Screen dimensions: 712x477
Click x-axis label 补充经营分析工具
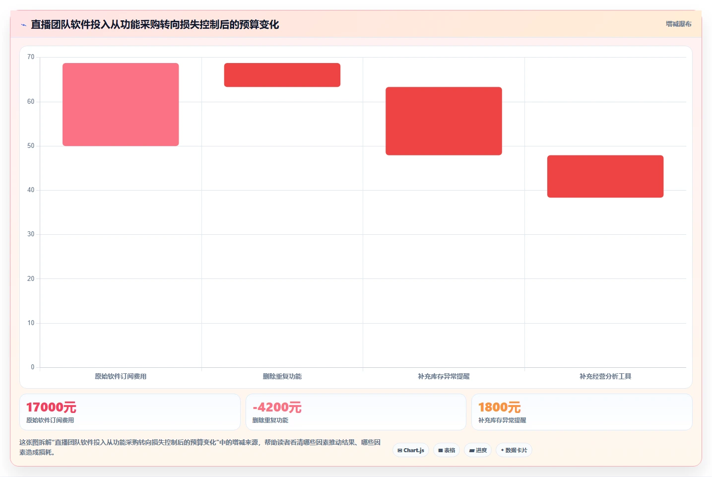click(x=605, y=376)
